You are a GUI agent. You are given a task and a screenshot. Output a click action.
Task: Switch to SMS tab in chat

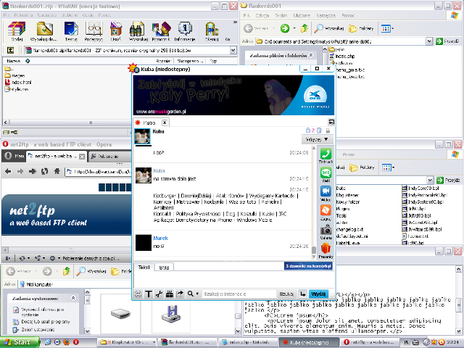164,268
